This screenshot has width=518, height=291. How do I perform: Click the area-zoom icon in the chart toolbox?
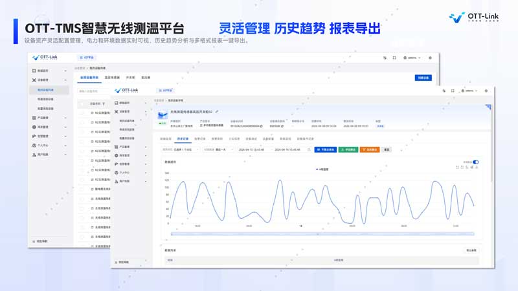tap(458, 167)
